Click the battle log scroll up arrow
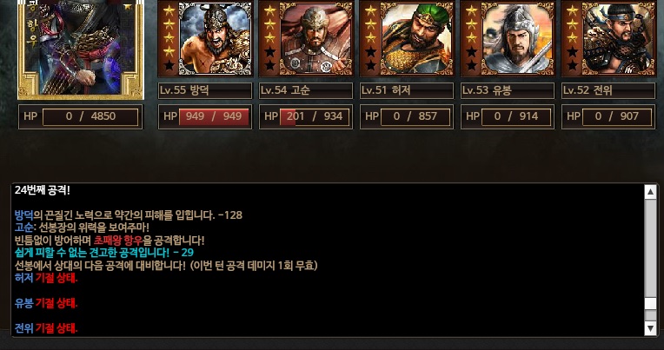The width and height of the screenshot is (664, 350). 650,192
